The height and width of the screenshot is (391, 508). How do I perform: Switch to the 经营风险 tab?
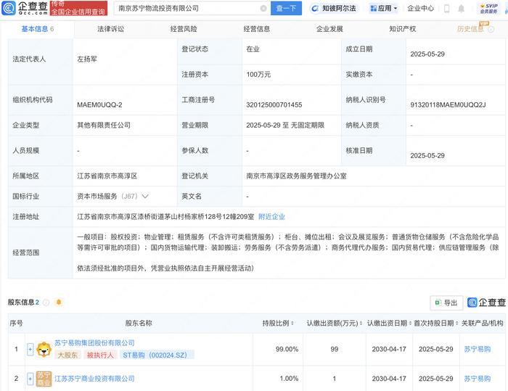click(184, 29)
